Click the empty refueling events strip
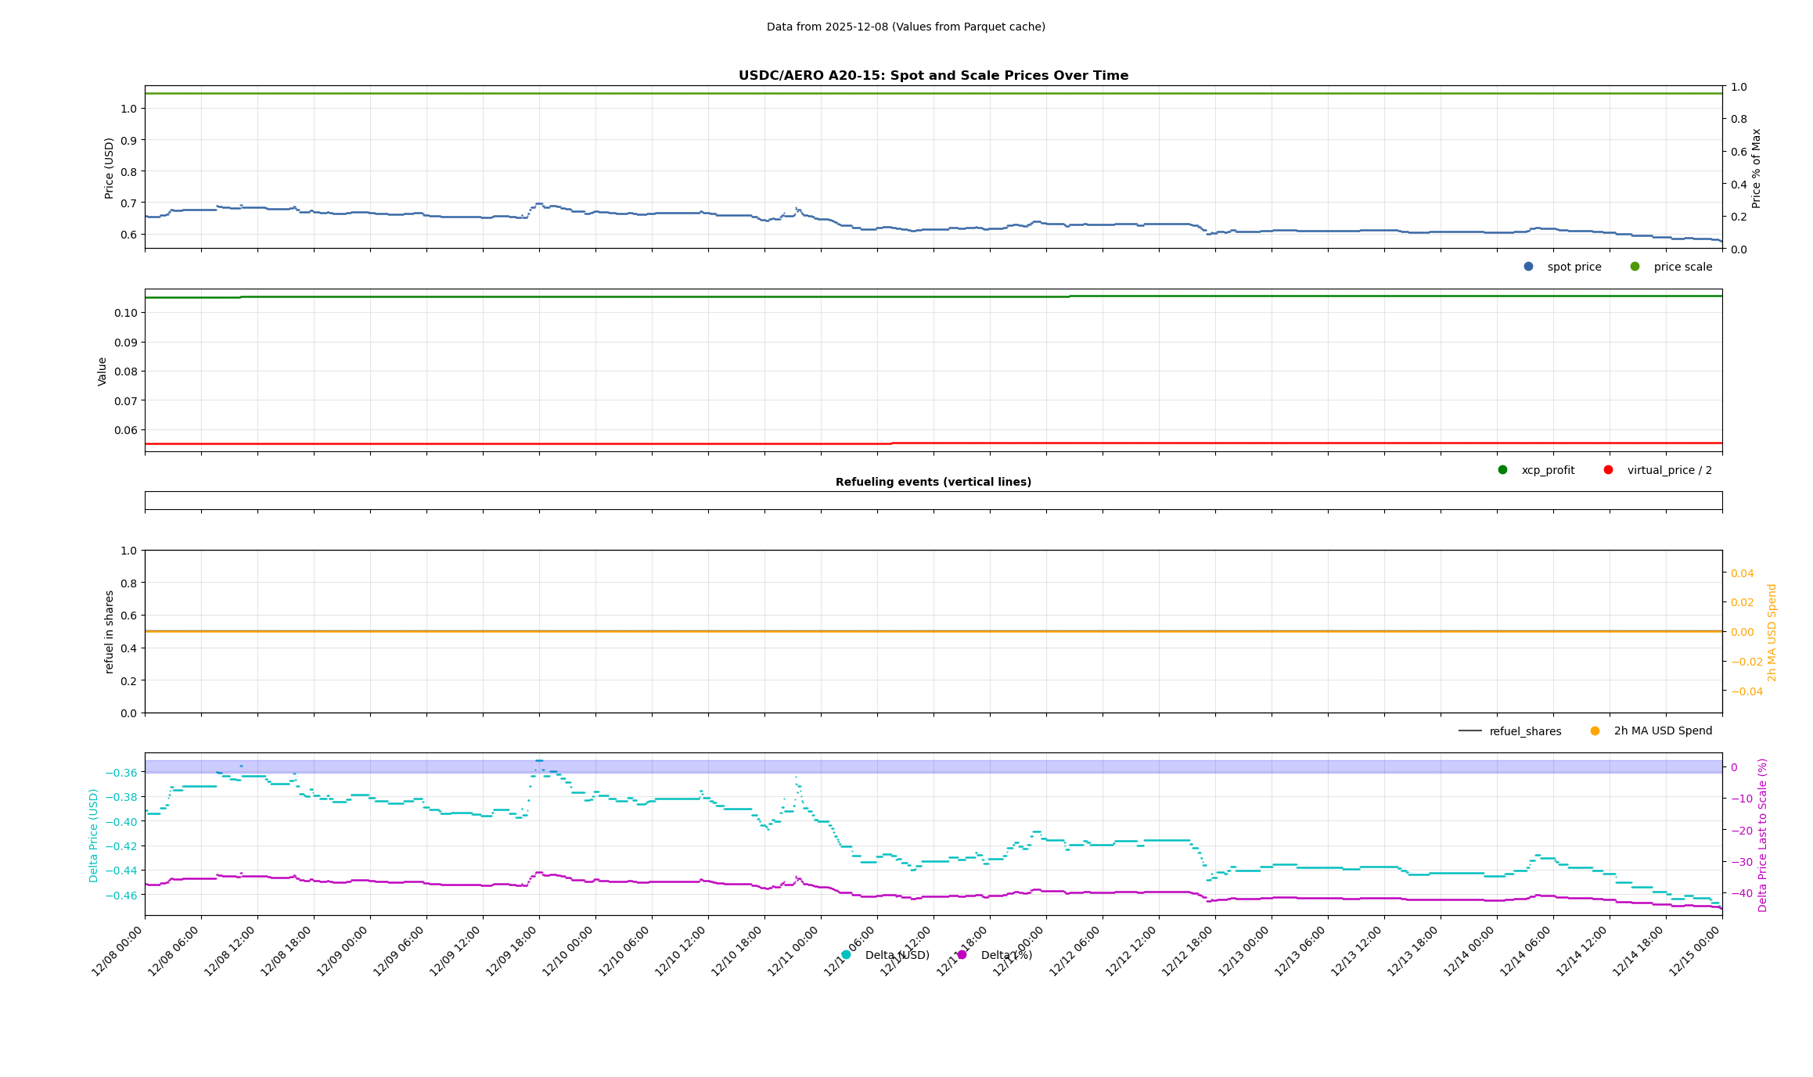Screen dimensions: 1813x1077 [933, 501]
